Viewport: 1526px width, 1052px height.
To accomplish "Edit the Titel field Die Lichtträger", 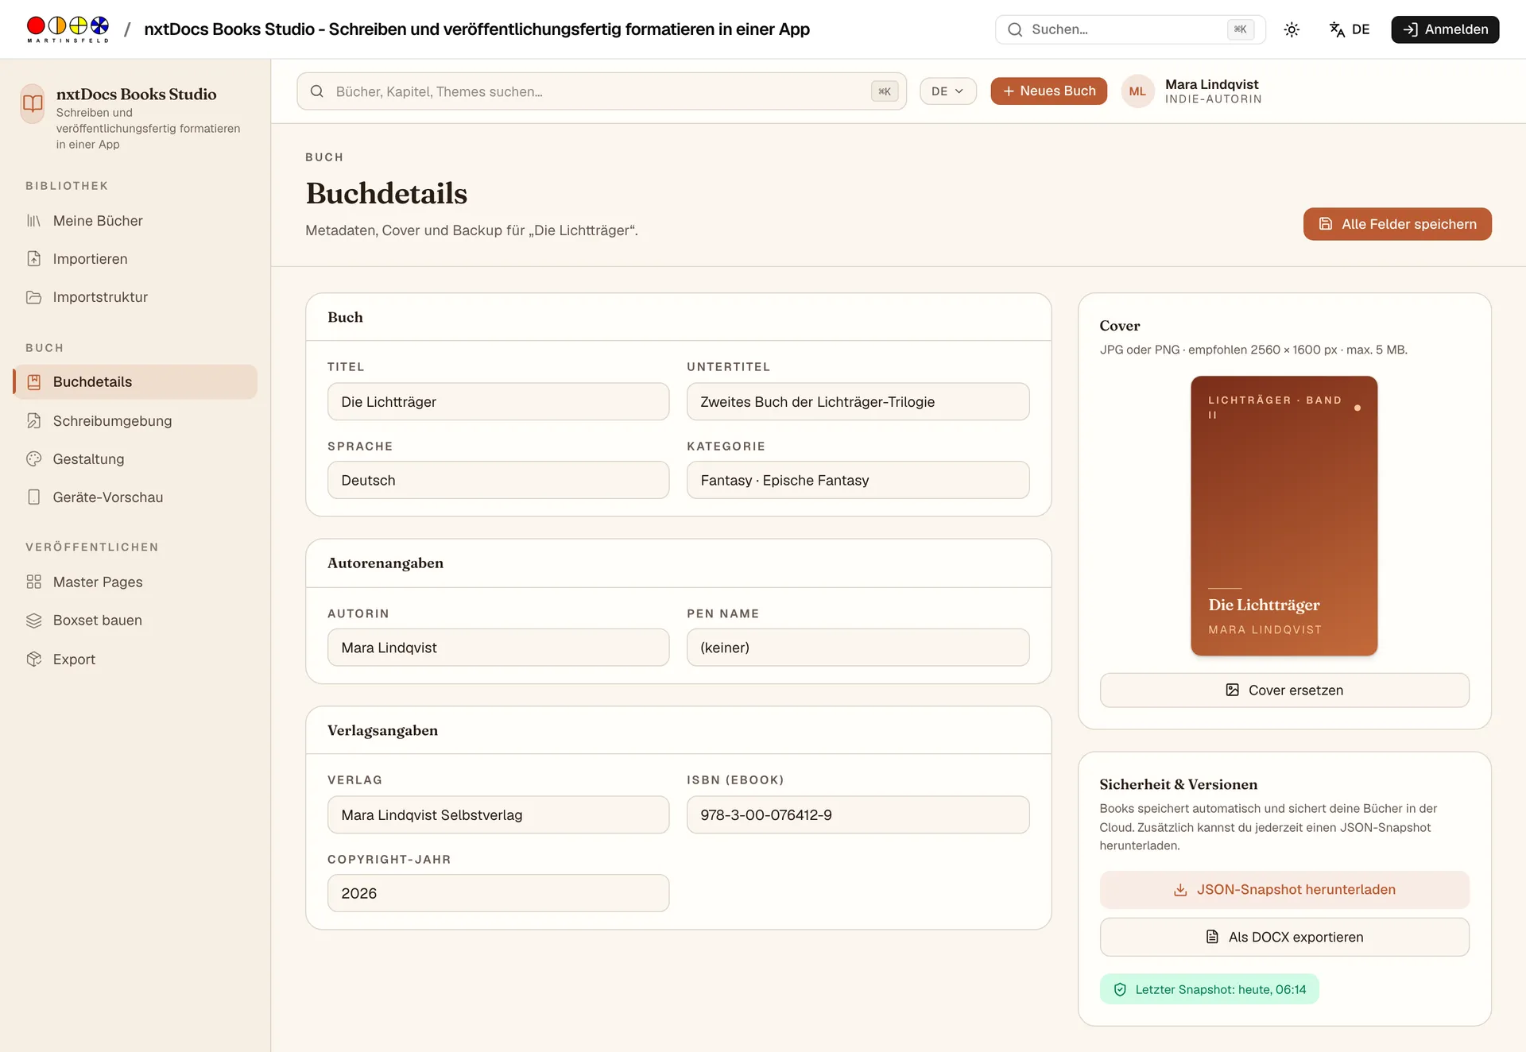I will [x=498, y=402].
